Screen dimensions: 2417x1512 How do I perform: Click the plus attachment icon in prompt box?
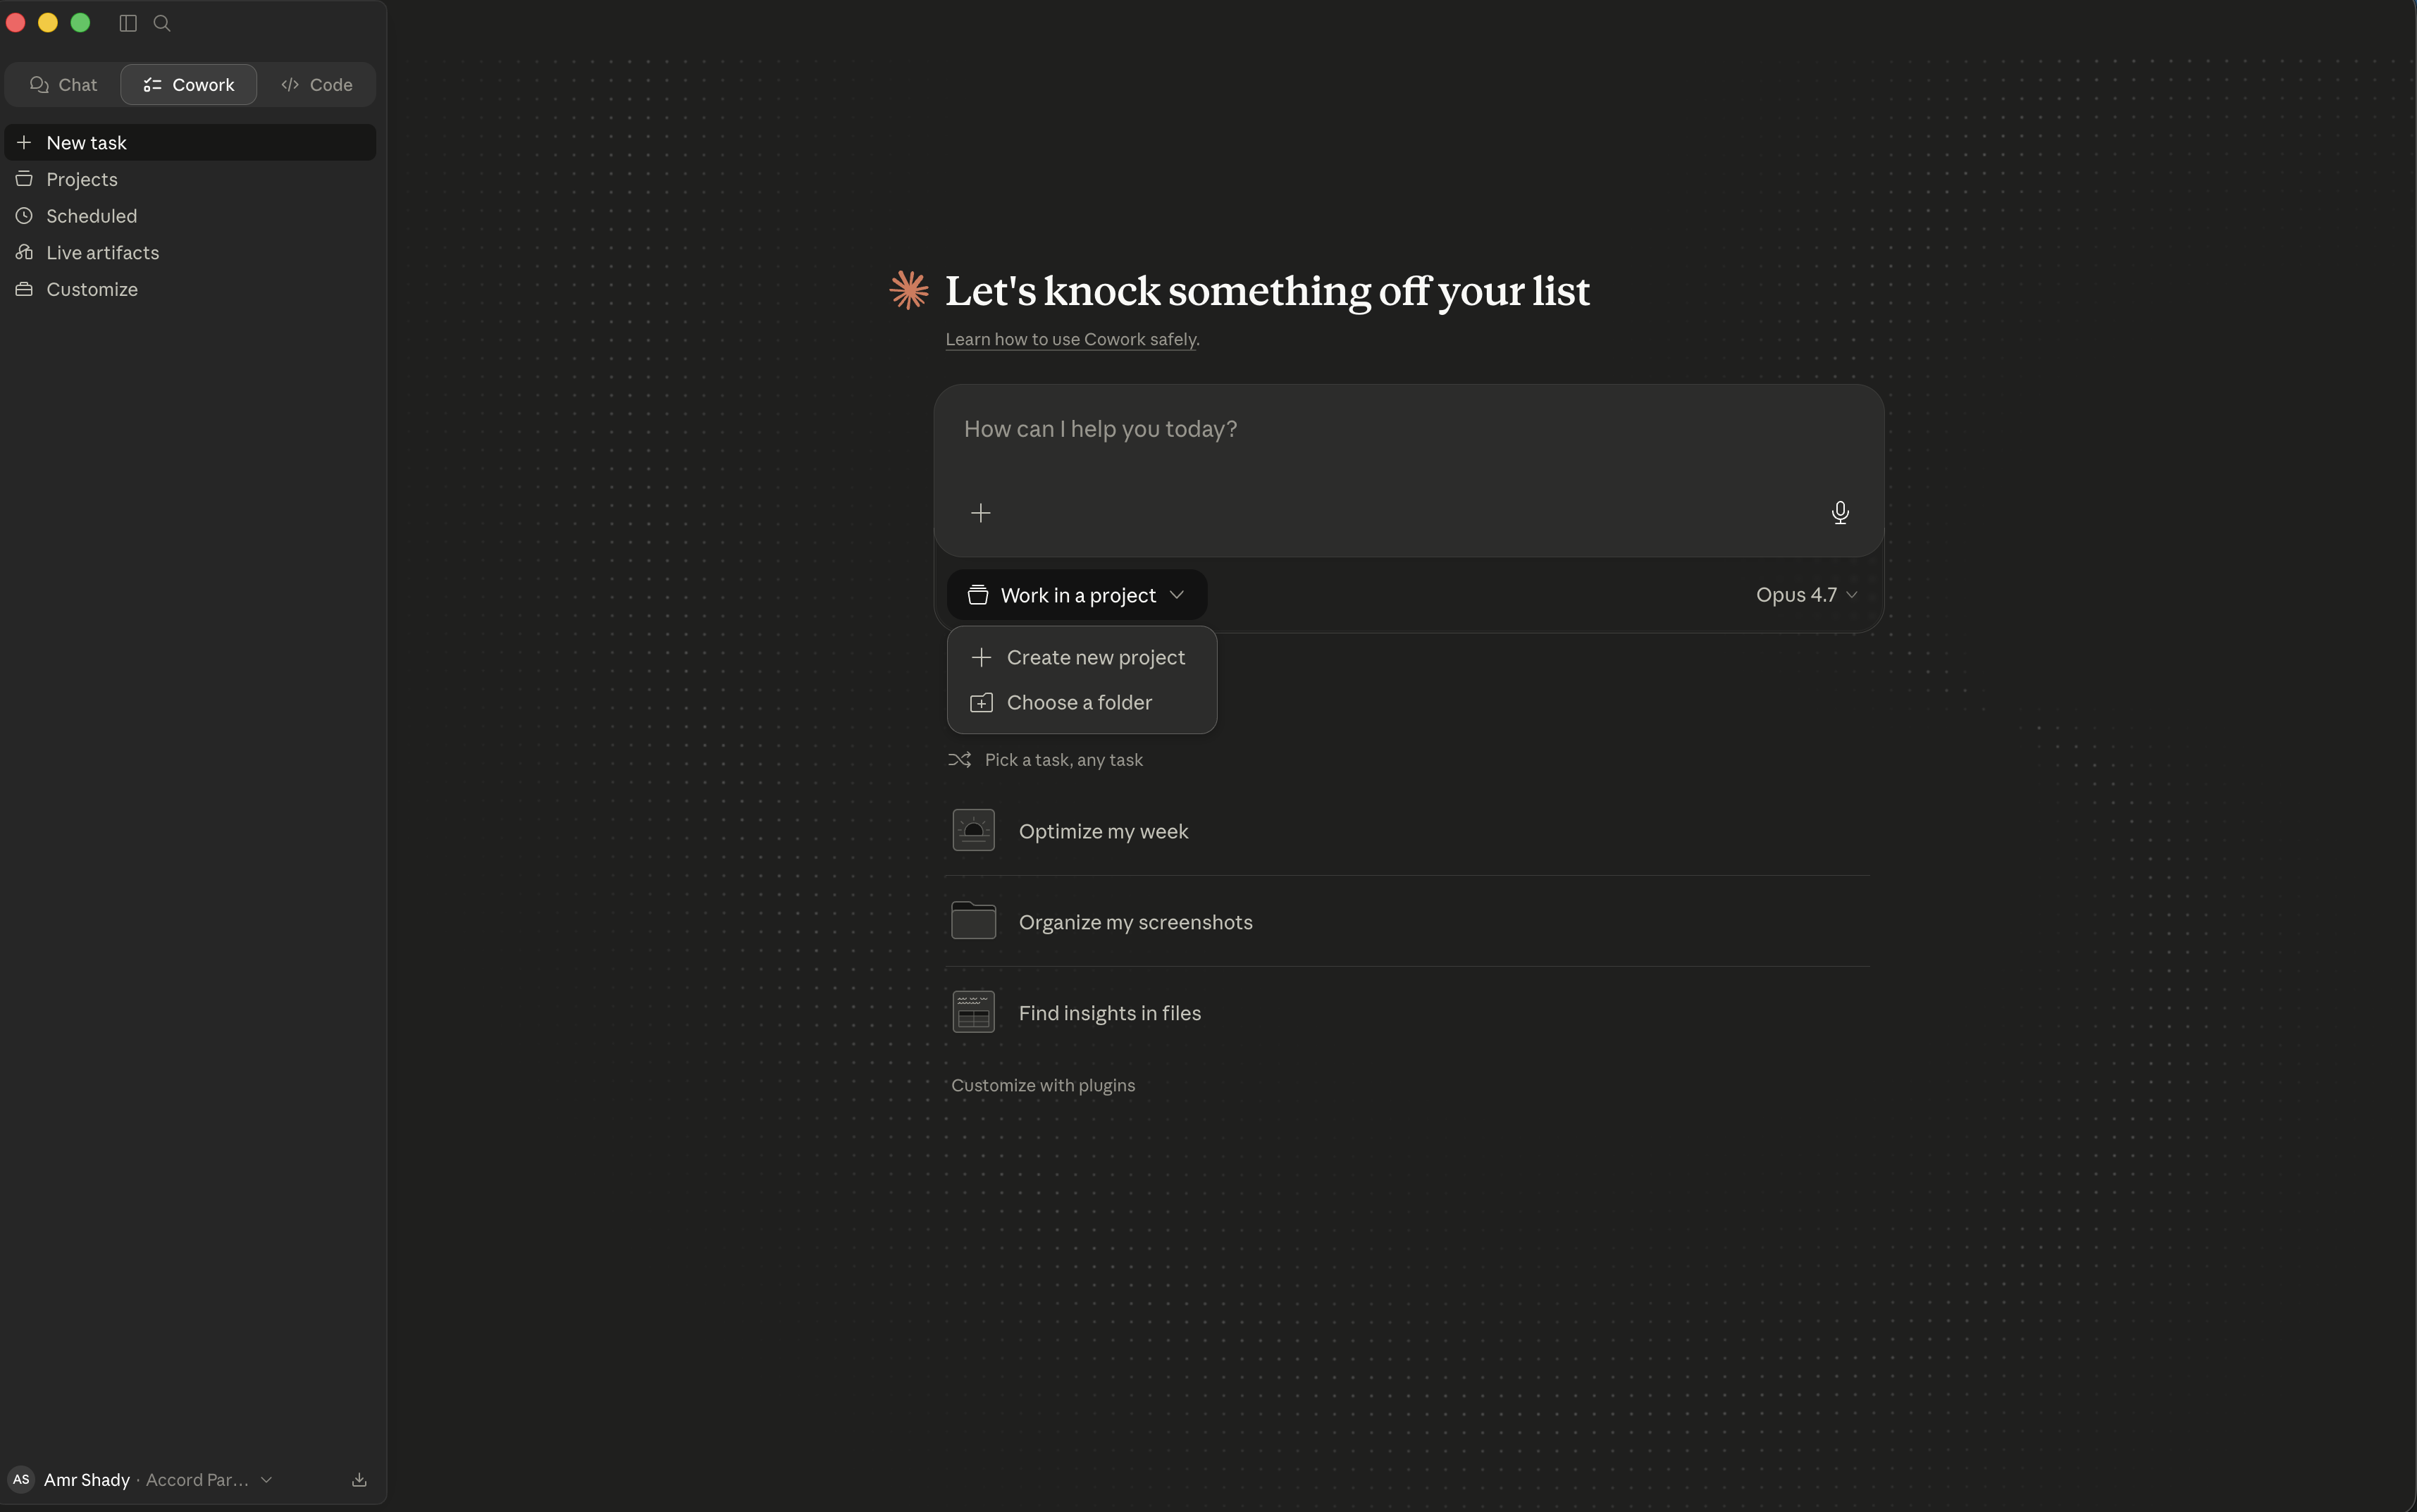[x=981, y=513]
